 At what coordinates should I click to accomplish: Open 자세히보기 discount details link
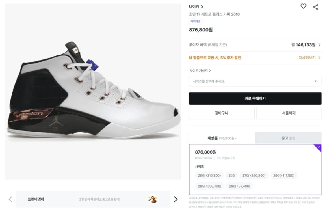coord(309,58)
